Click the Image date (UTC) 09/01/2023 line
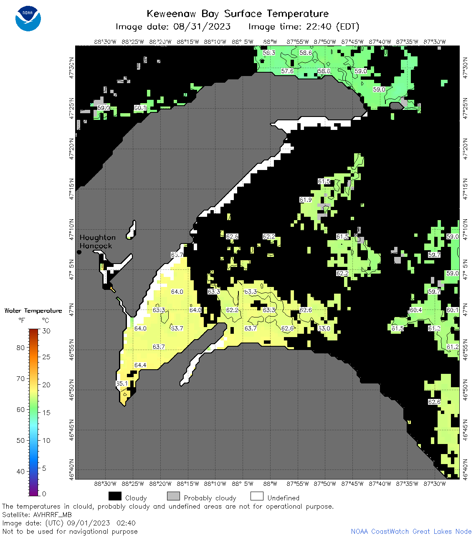 (x=69, y=523)
